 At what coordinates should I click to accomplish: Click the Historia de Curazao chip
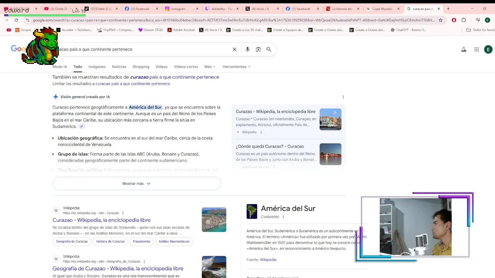[110, 241]
